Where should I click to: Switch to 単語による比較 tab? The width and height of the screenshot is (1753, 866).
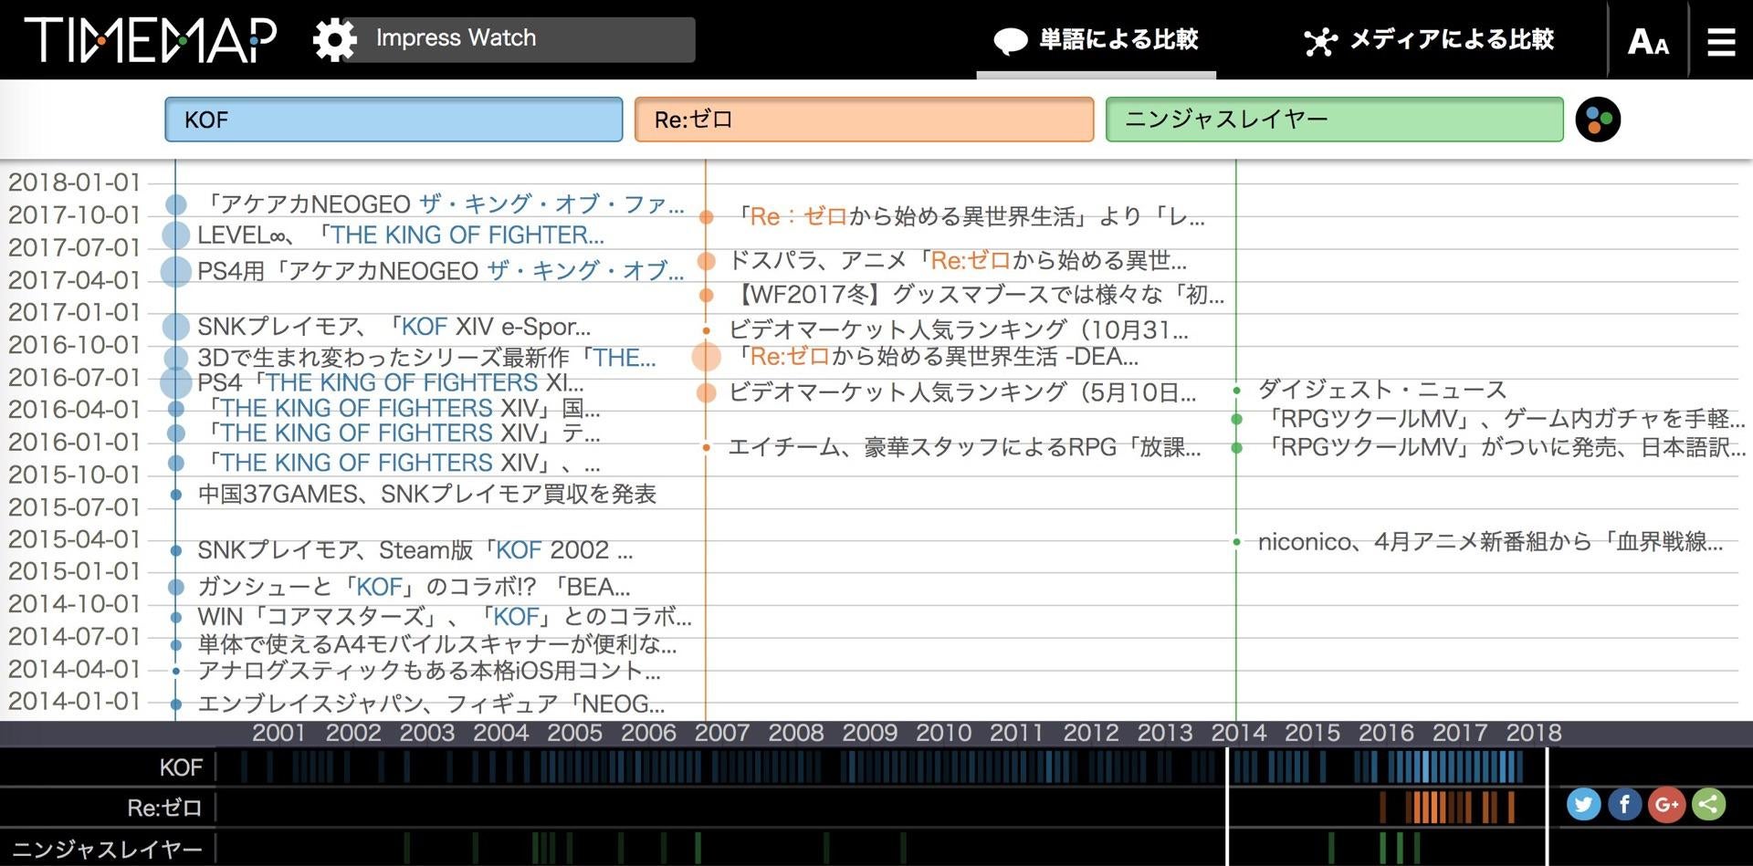point(1096,39)
